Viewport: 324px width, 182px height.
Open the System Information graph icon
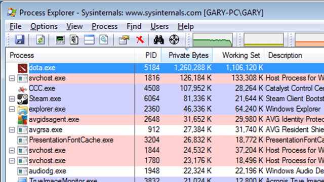pos(60,39)
